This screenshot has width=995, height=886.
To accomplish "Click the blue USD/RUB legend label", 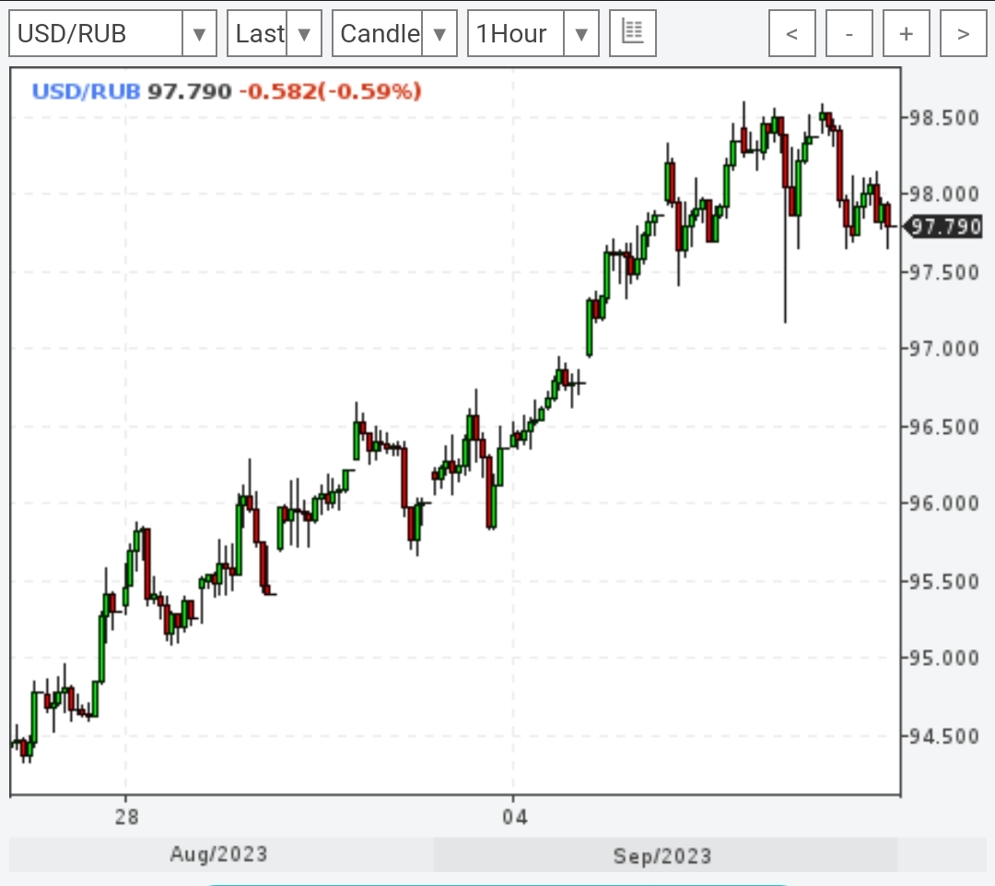I will 86,91.
